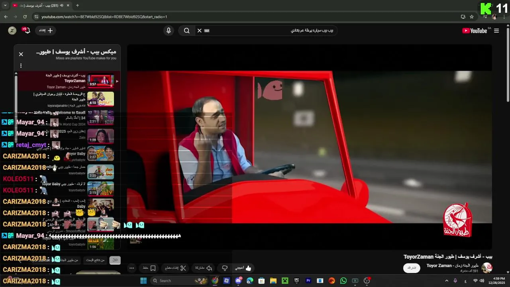Screen dimensions: 510x287
Task: Open the YouTube notifications bell
Action: click(x=26, y=30)
